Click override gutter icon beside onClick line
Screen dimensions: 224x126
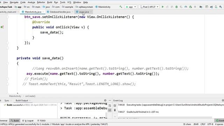click(x=2, y=27)
